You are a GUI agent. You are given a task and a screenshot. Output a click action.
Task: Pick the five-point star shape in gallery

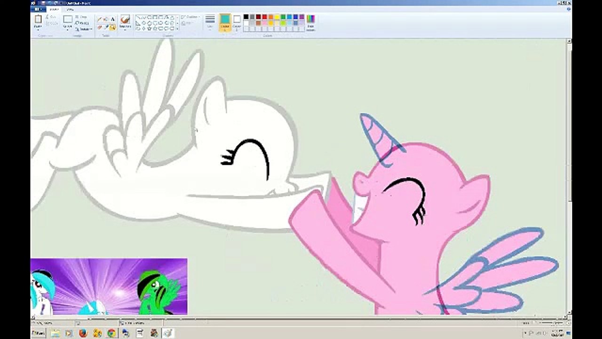[150, 28]
